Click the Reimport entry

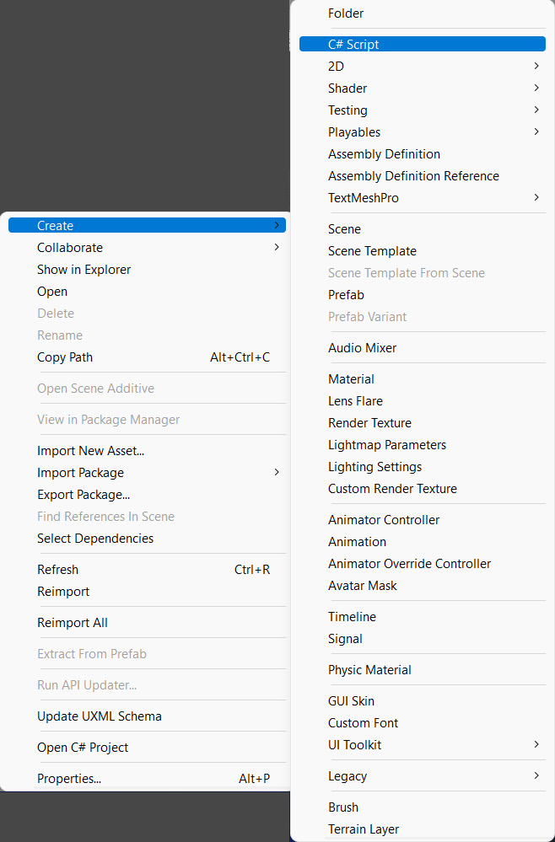pyautogui.click(x=147, y=591)
